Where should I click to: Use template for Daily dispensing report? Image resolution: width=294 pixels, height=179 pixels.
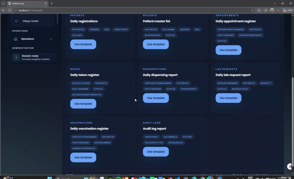156,98
